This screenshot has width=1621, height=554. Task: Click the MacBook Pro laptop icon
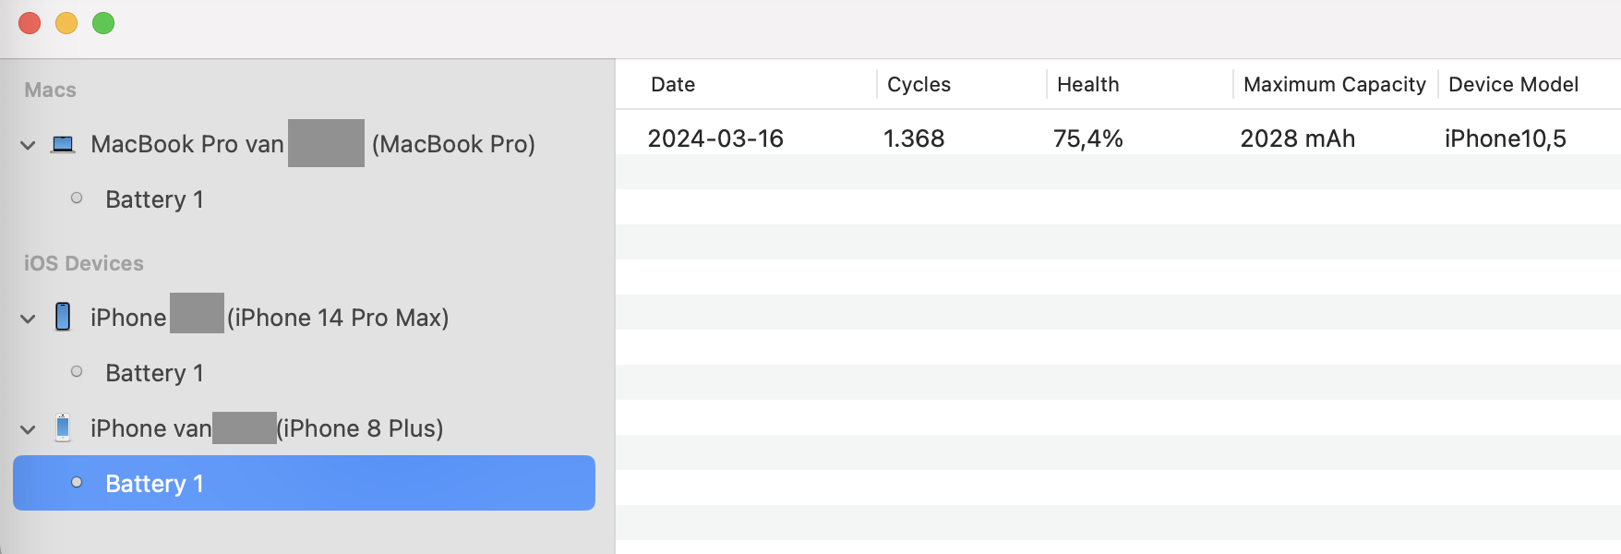[63, 144]
